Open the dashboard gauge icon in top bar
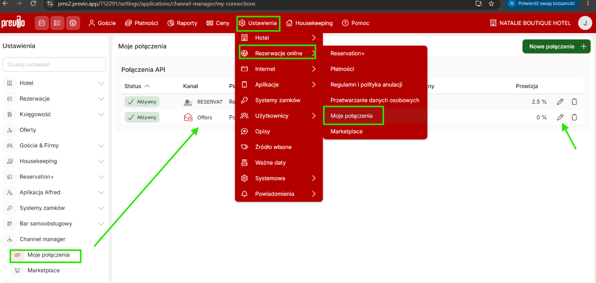Viewport: 596px width, 283px height. pos(73,23)
